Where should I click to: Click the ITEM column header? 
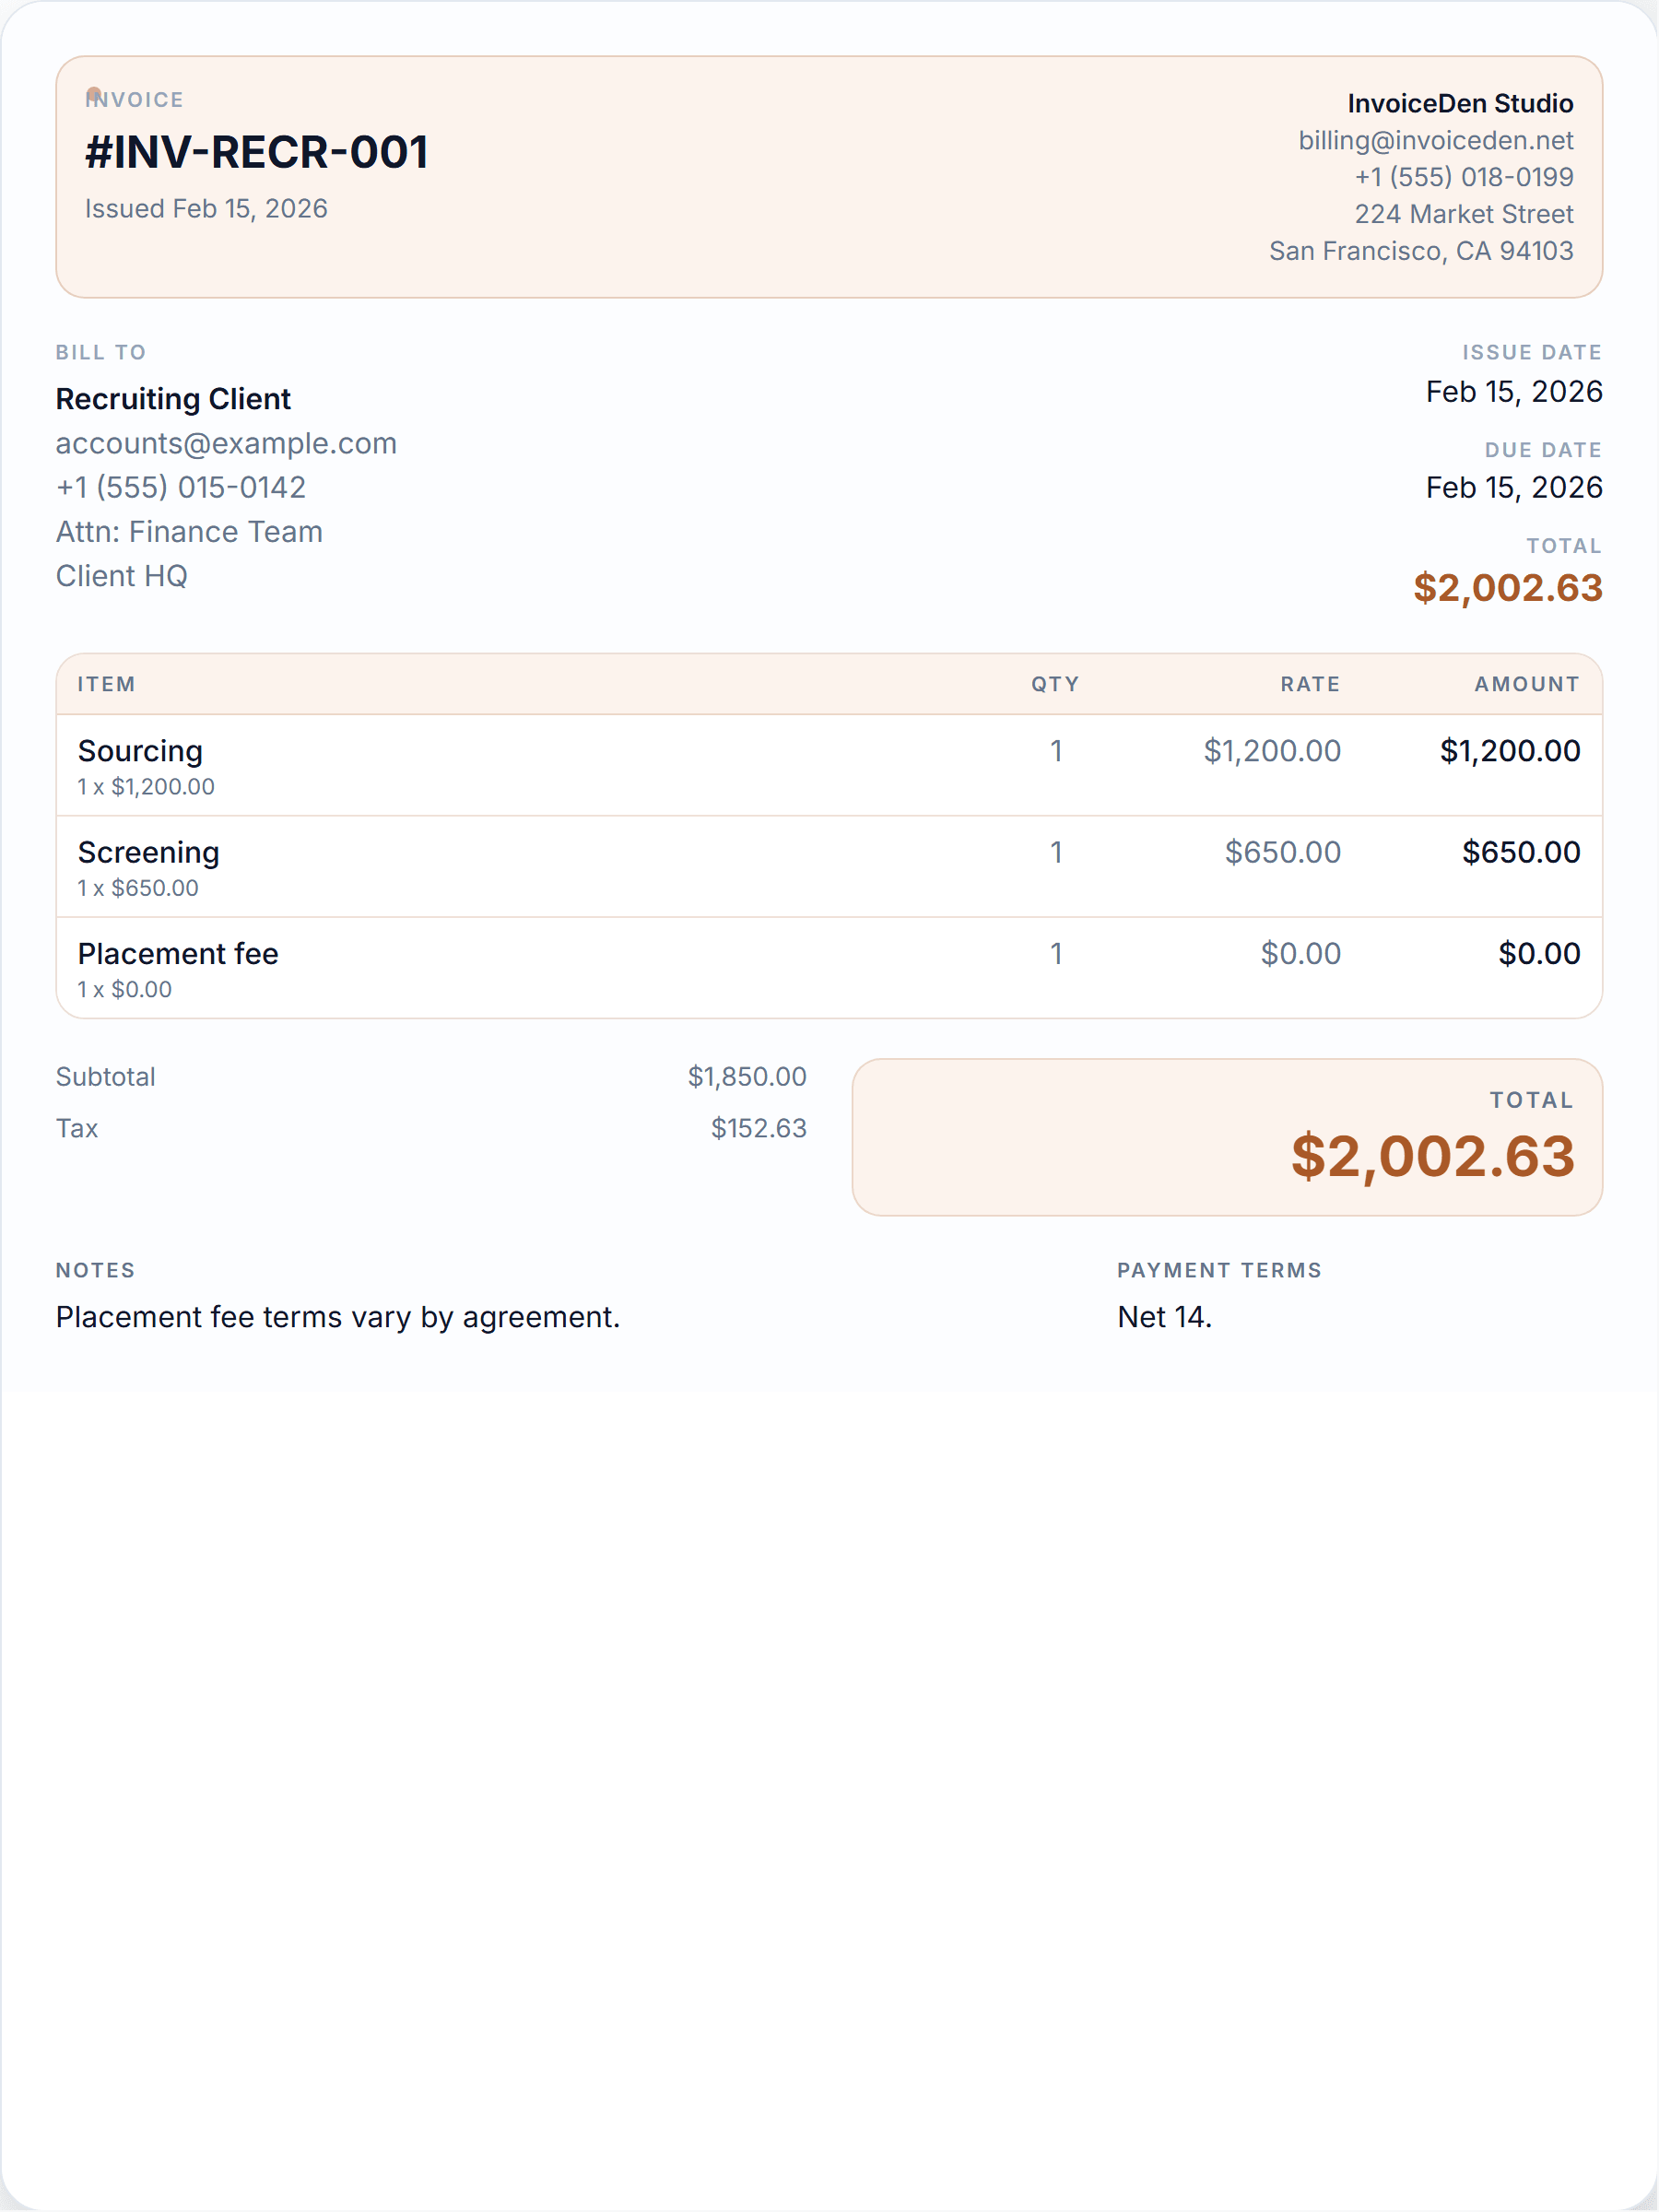tap(106, 684)
